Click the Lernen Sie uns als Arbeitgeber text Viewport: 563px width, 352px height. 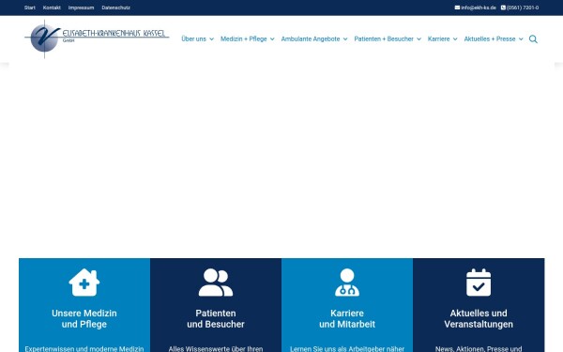click(x=347, y=348)
